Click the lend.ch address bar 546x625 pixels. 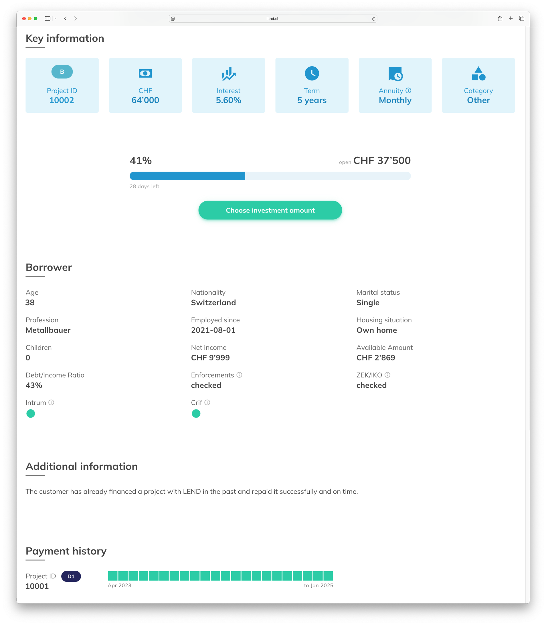tap(273, 19)
